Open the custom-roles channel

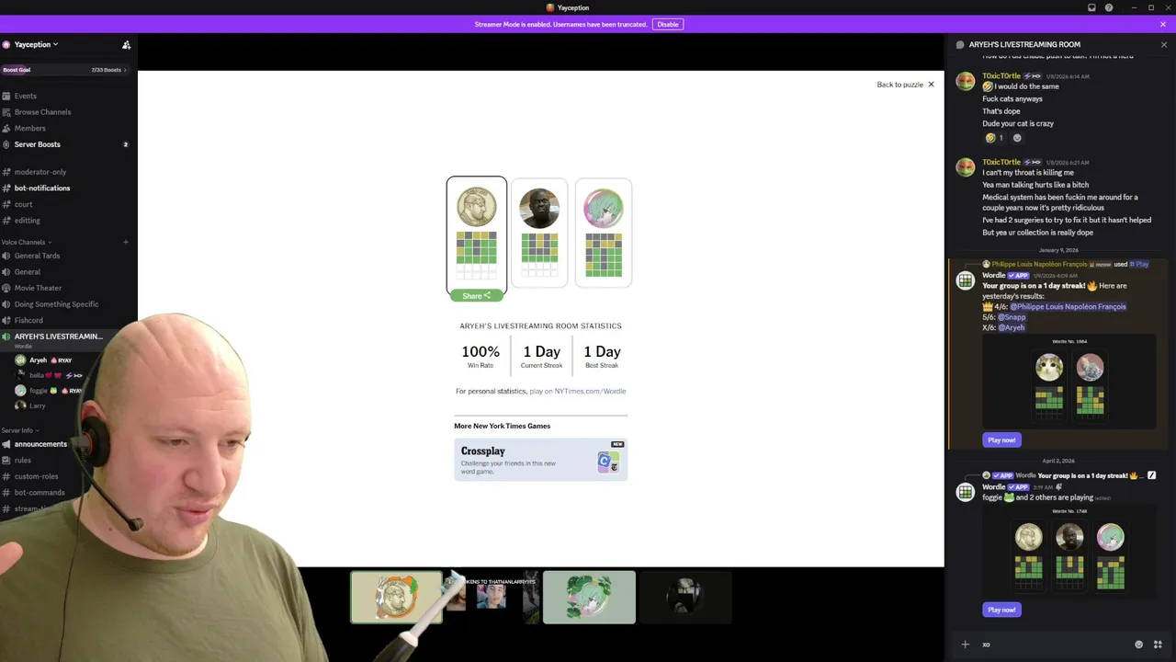(36, 476)
